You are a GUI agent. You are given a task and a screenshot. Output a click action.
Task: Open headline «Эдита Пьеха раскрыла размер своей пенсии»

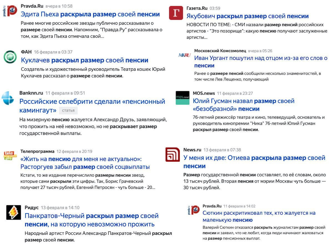[90, 14]
